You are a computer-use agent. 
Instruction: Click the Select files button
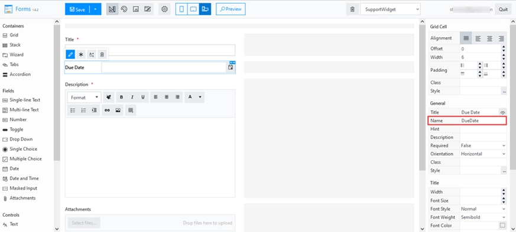pos(84,223)
